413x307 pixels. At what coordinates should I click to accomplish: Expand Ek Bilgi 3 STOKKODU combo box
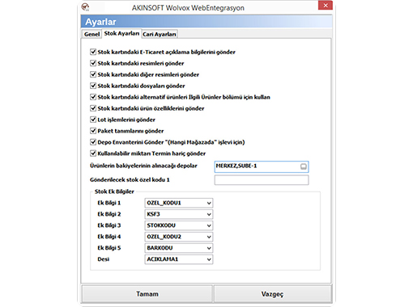pos(209,225)
